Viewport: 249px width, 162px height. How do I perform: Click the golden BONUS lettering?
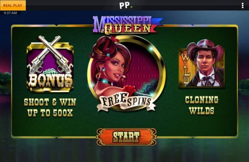(x=50, y=81)
